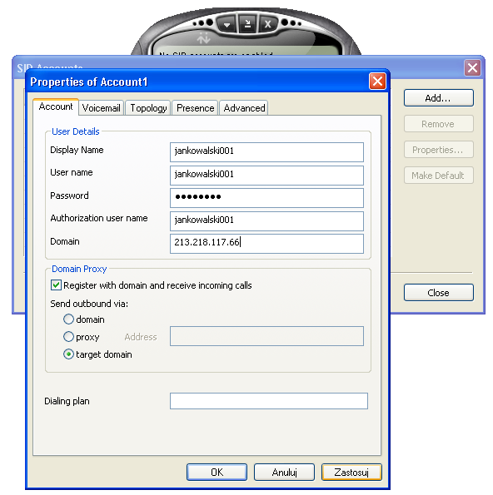
Task: Click the OK button
Action: click(x=217, y=472)
